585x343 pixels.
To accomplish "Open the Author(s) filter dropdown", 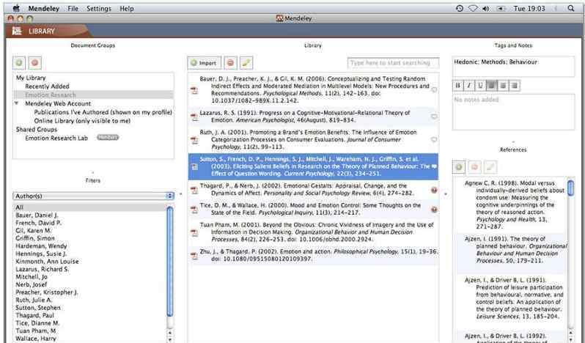I will tap(93, 196).
